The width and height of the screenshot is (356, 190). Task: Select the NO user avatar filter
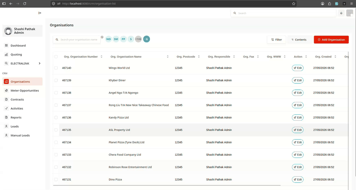click(109, 39)
